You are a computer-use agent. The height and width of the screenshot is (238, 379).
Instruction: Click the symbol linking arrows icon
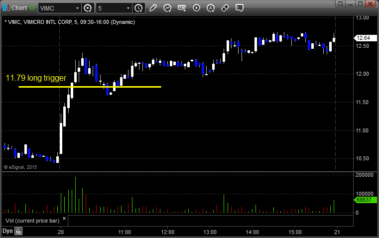tap(225, 8)
